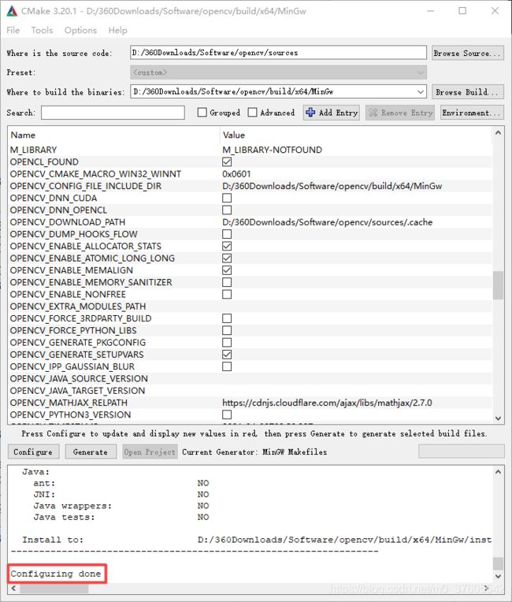Screen dimensions: 512x602
Task: Click the progress bar next to generator
Action: pos(461,451)
